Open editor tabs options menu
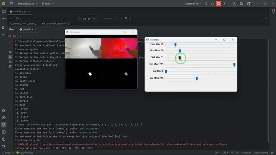 (x=266, y=11)
